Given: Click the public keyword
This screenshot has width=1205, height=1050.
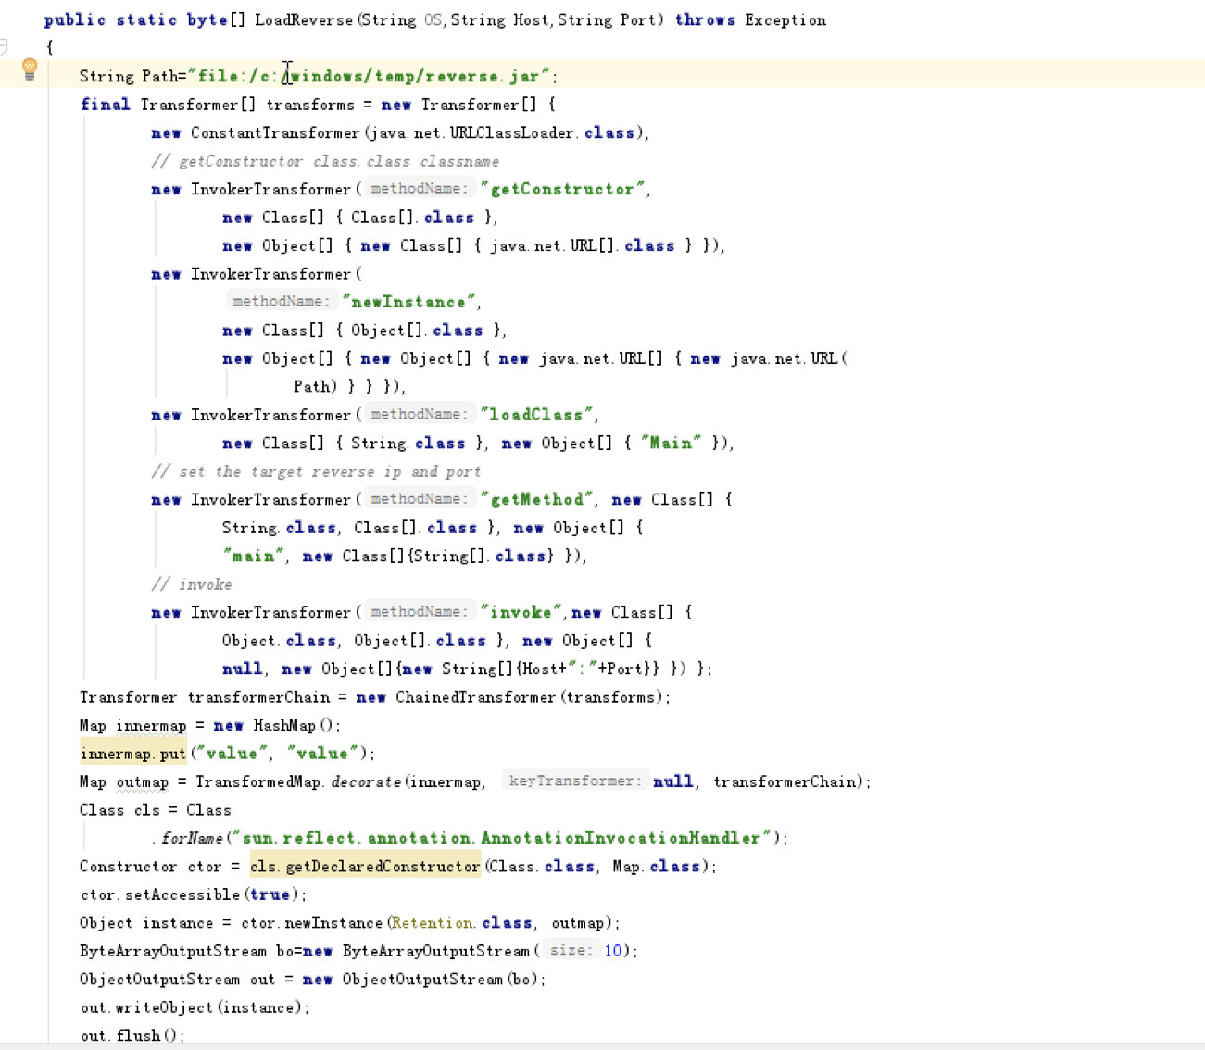Looking at the screenshot, I should 75,20.
